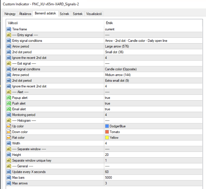Screen dimensions: 206x189
Task: Toggle Popup alert true value
Action: tap(108, 98)
